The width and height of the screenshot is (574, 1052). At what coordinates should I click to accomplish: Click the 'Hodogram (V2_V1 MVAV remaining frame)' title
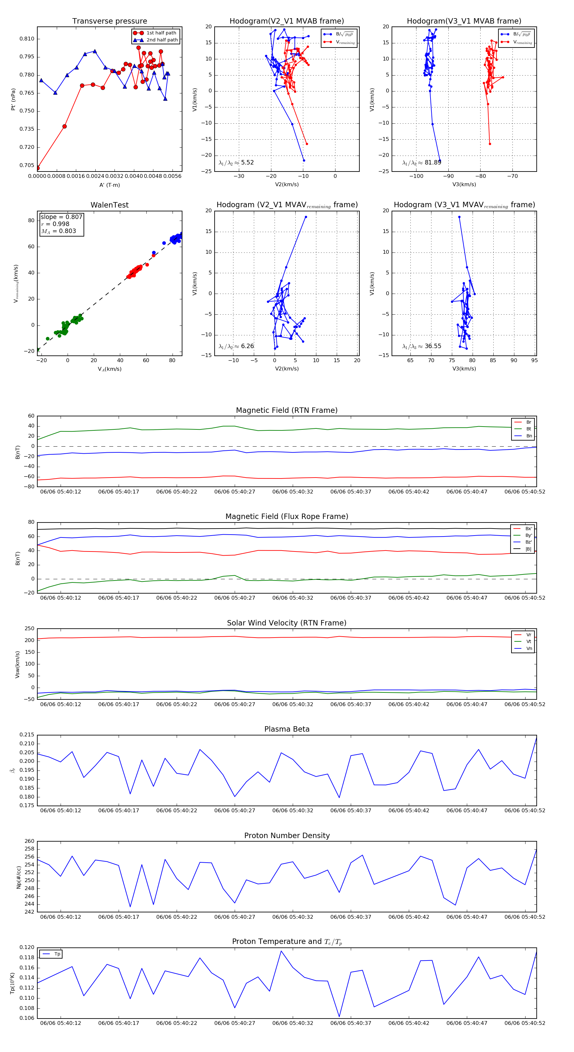287,205
